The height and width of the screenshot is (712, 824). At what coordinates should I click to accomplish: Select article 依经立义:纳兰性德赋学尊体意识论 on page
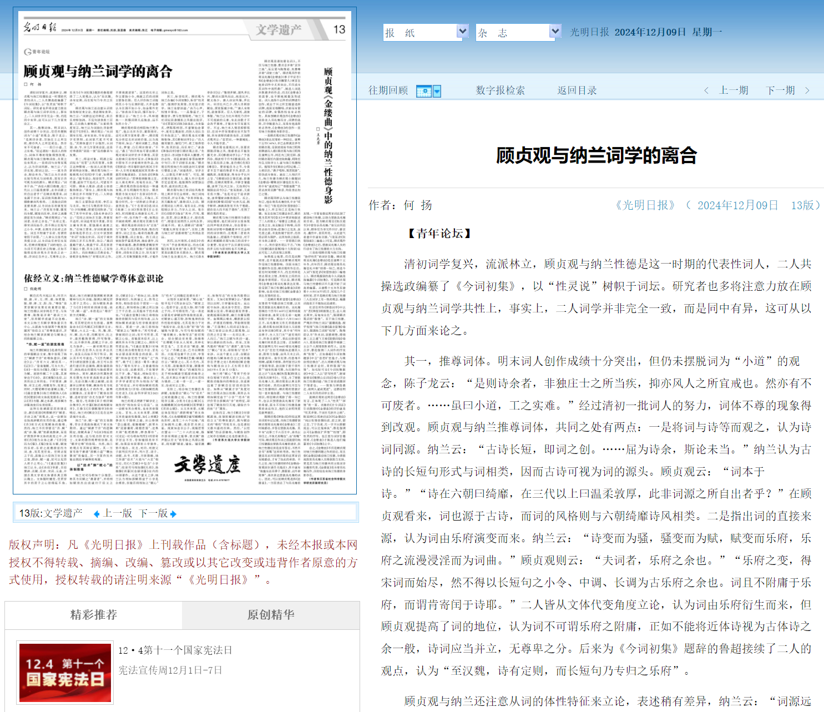[94, 278]
